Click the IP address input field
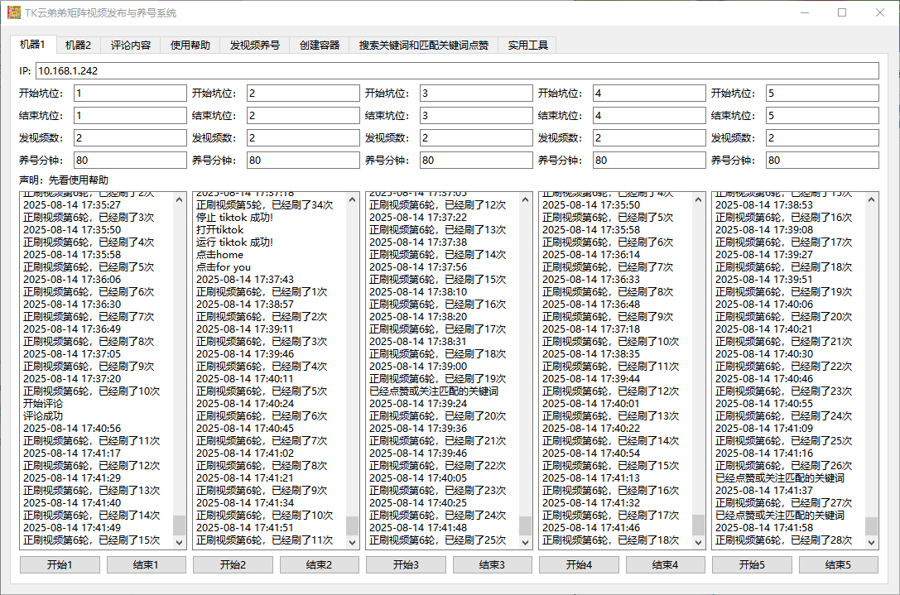Screen dimensions: 900x595 [457, 71]
